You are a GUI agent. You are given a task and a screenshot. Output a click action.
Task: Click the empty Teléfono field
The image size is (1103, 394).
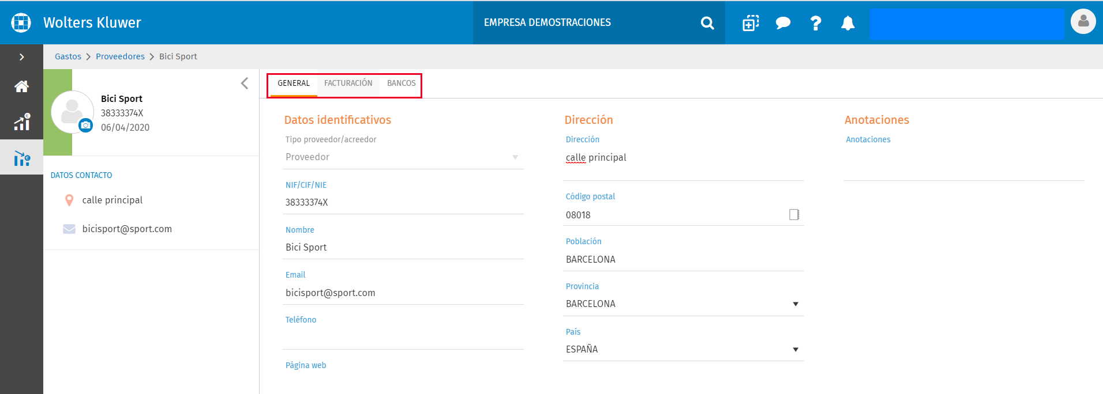point(403,338)
